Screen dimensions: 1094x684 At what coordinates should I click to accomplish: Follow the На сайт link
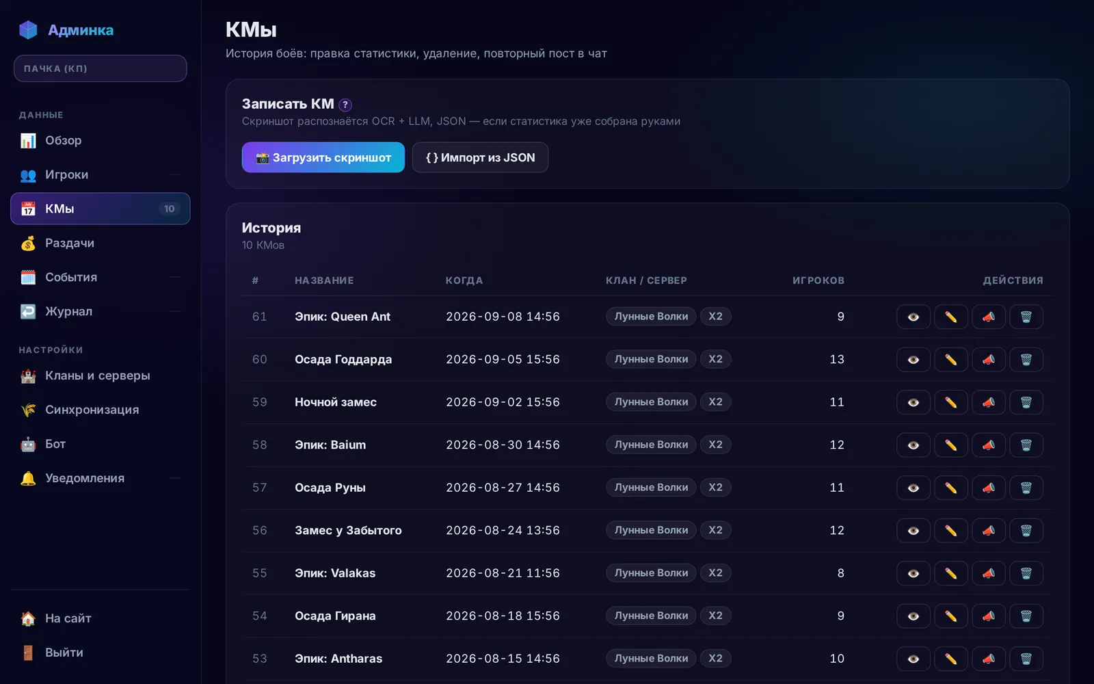click(101, 618)
